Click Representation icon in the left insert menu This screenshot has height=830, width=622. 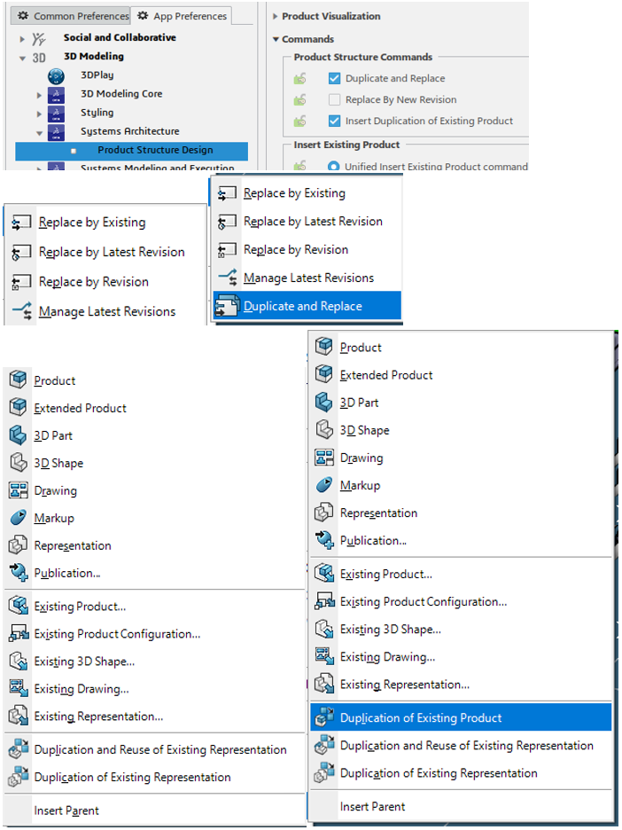18,544
